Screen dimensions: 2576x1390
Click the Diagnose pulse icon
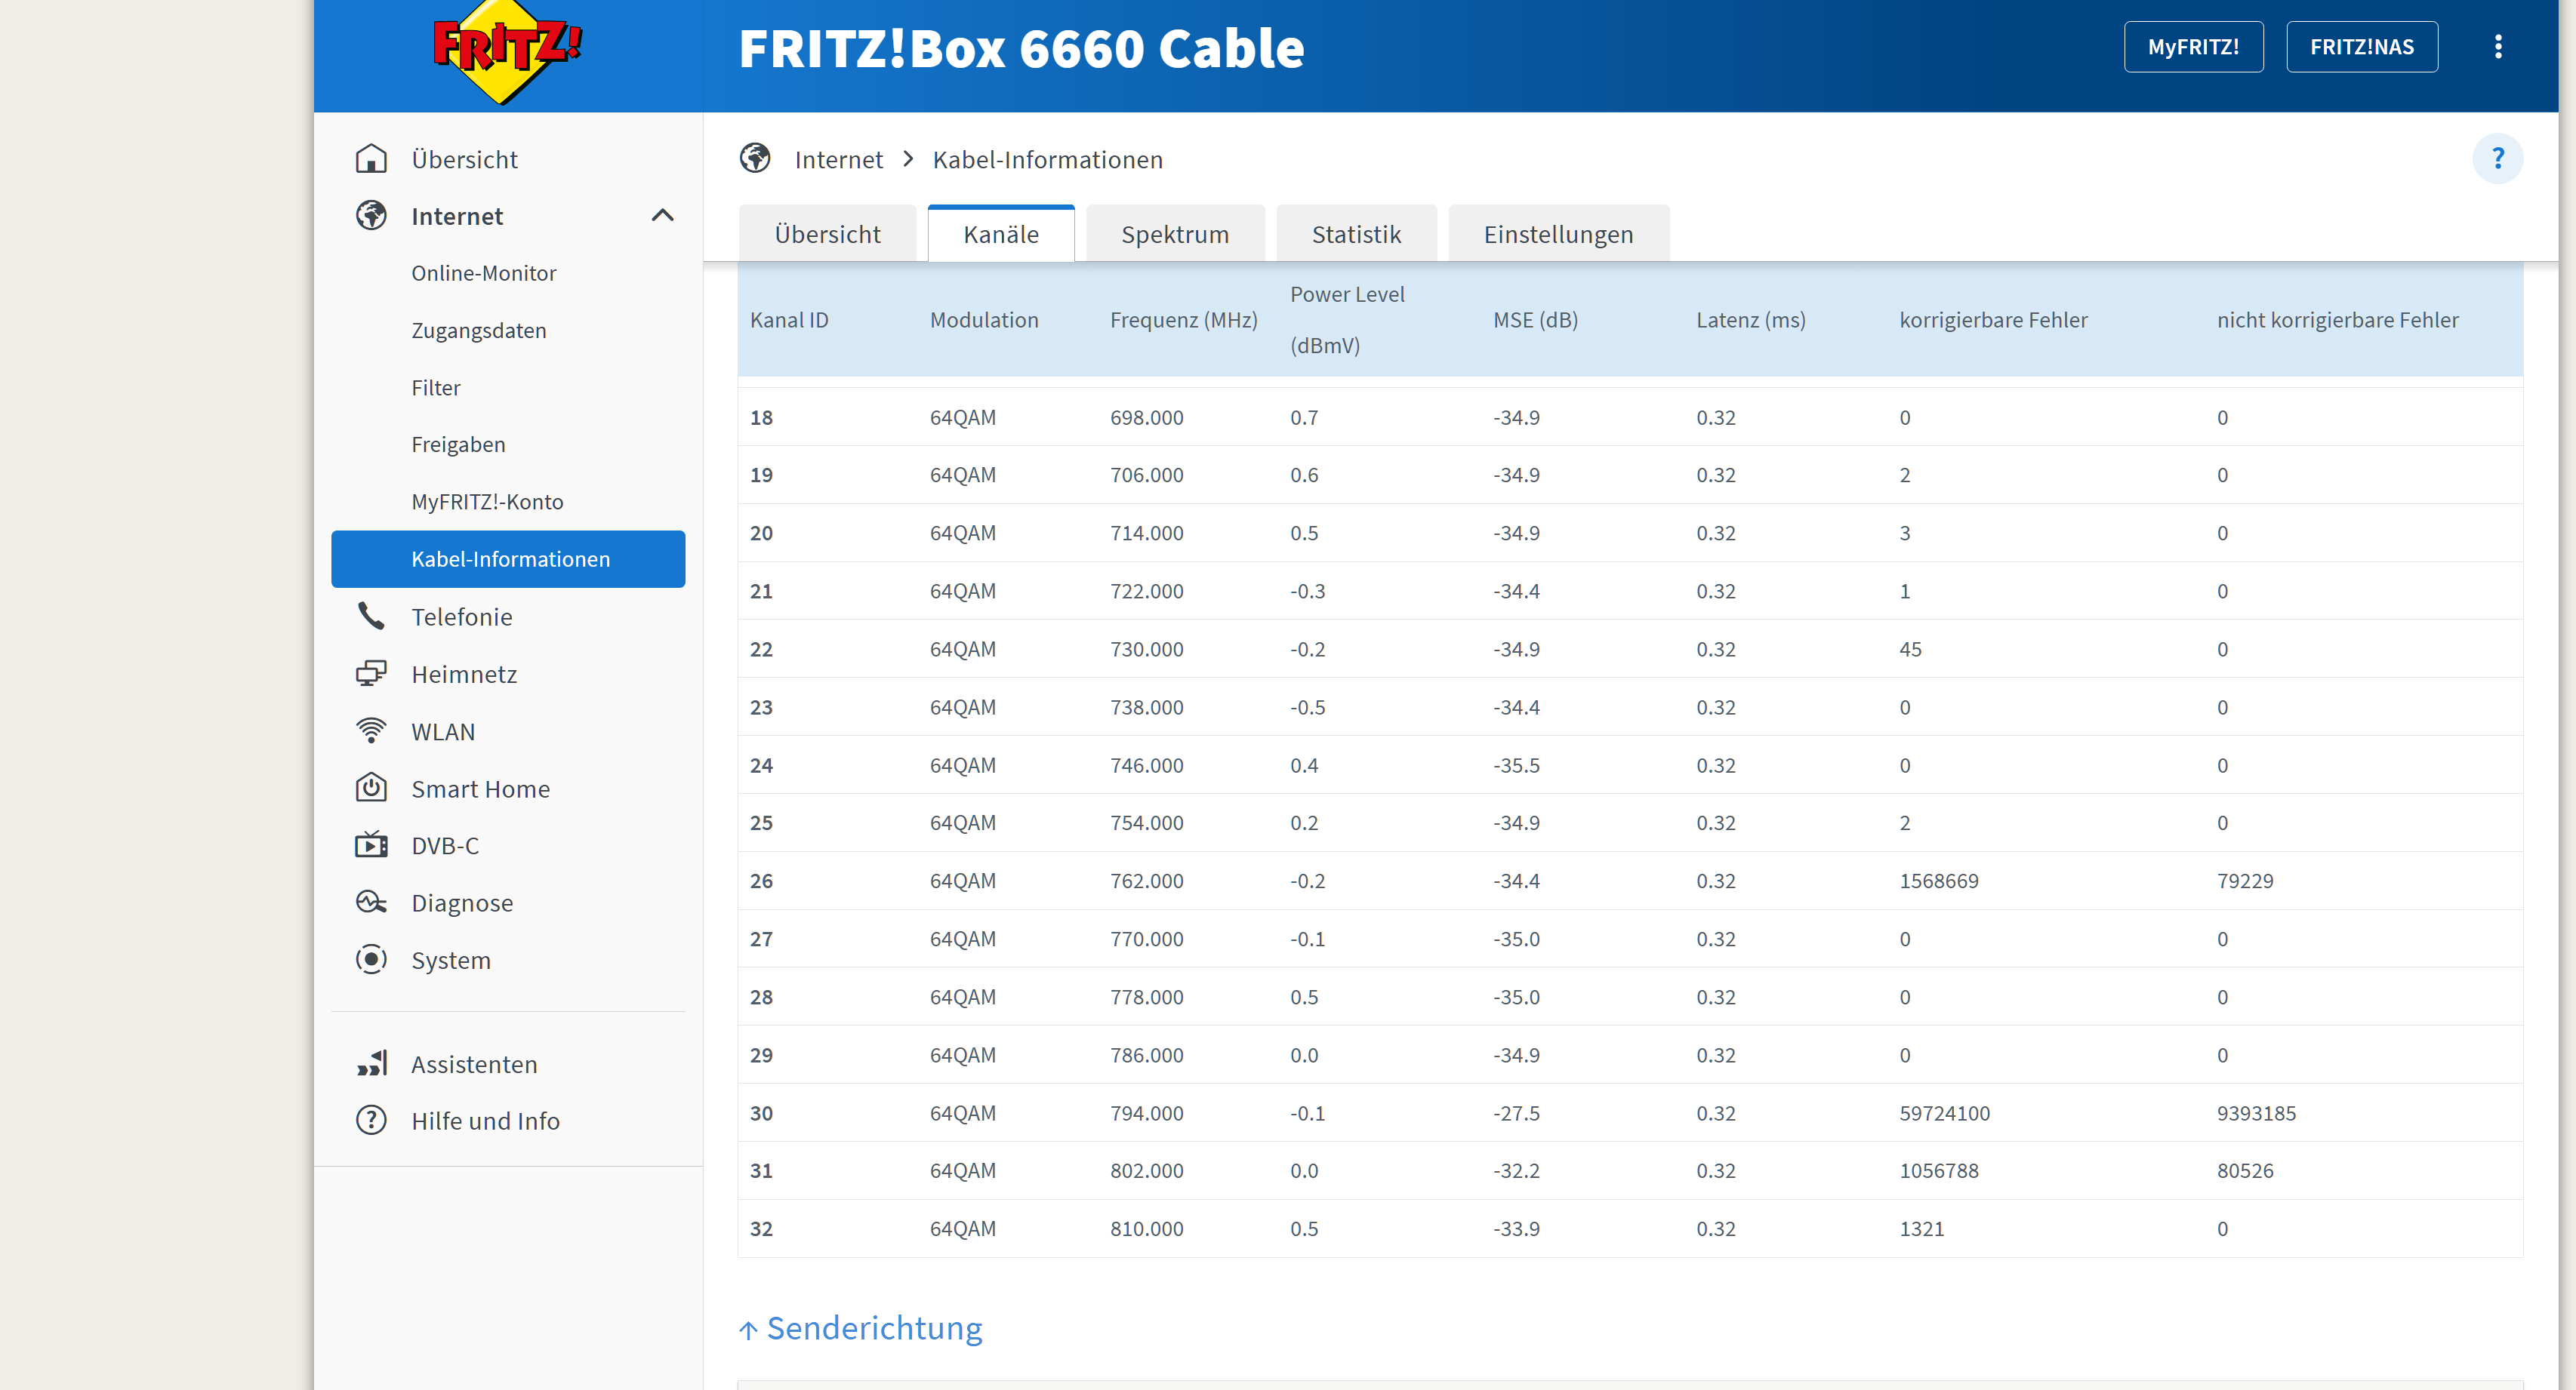371,903
